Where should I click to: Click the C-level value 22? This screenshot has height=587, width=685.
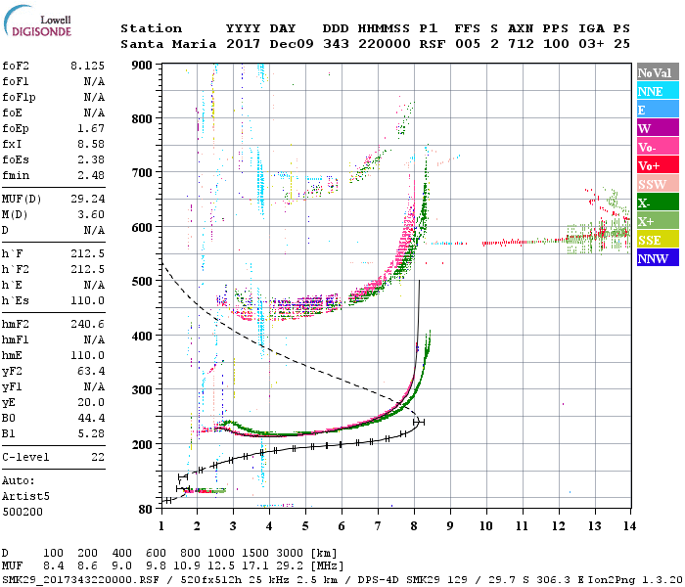point(98,457)
